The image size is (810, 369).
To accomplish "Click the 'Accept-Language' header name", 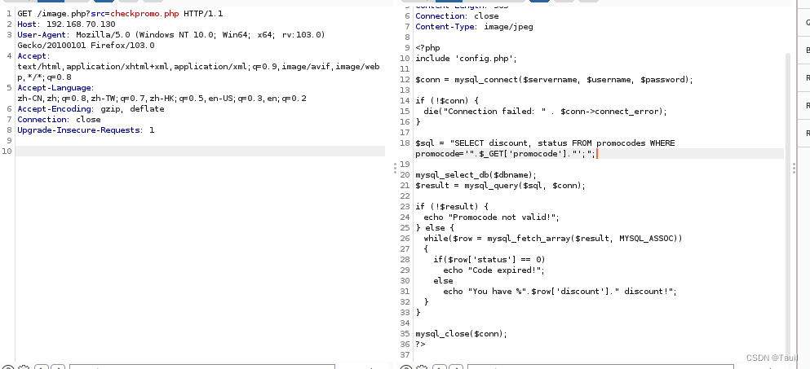I will 54,88.
